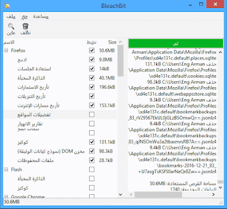Uncheck the ادمج (Vacuum) checkbox

tap(92, 59)
